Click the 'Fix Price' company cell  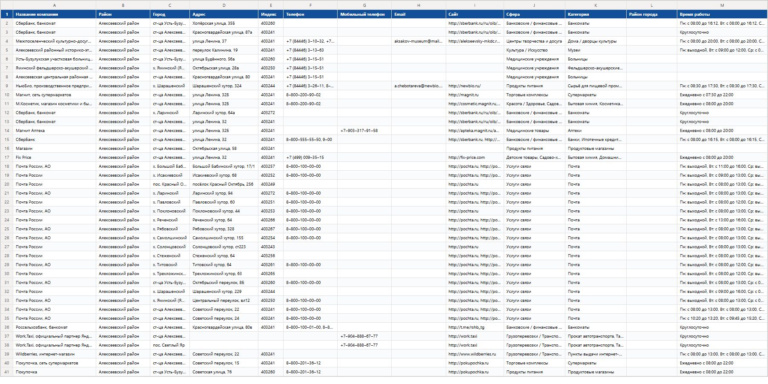(x=54, y=158)
